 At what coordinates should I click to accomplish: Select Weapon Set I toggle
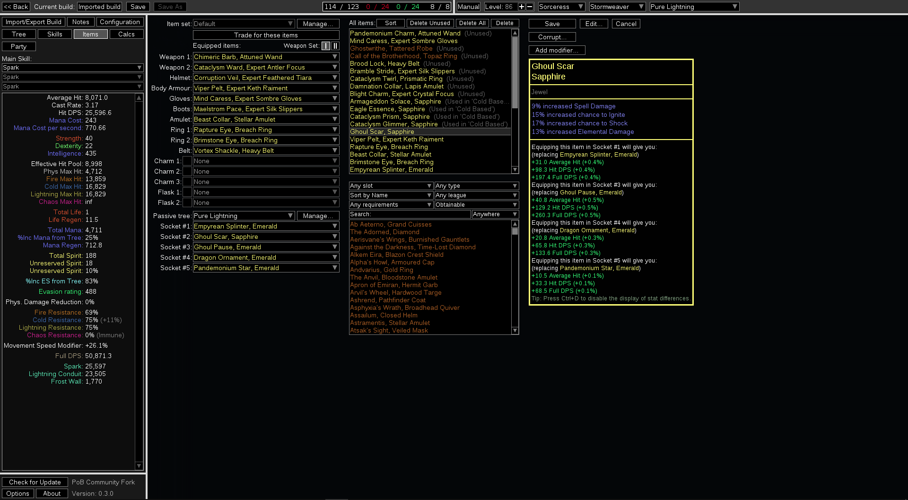[326, 46]
